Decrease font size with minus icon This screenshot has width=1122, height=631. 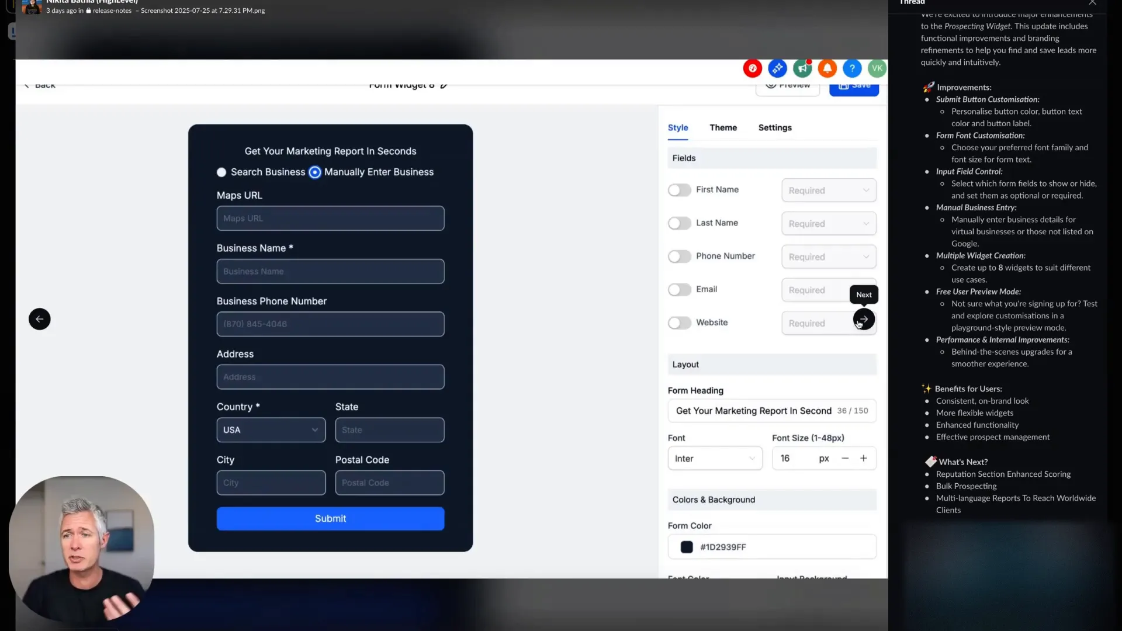coord(845,459)
